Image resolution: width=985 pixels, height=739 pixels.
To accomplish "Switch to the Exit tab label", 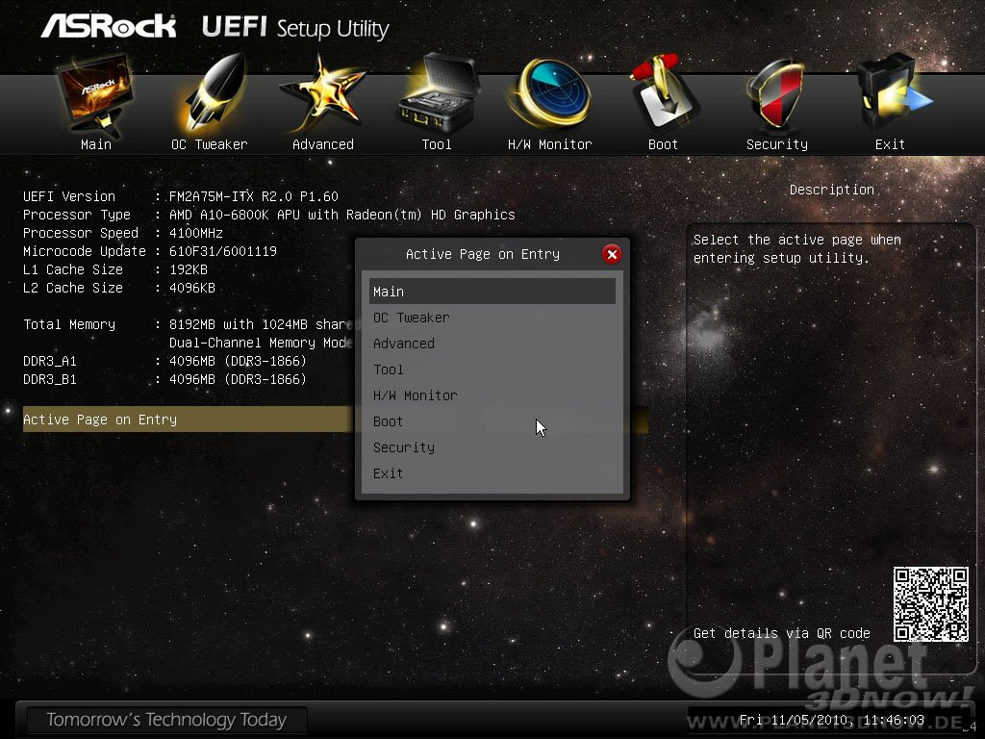I will 890,144.
